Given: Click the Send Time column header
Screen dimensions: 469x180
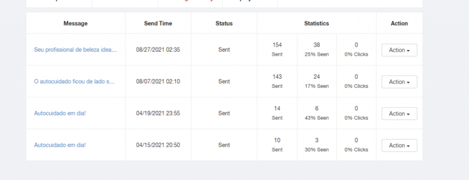Looking at the screenshot, I should click(x=158, y=23).
